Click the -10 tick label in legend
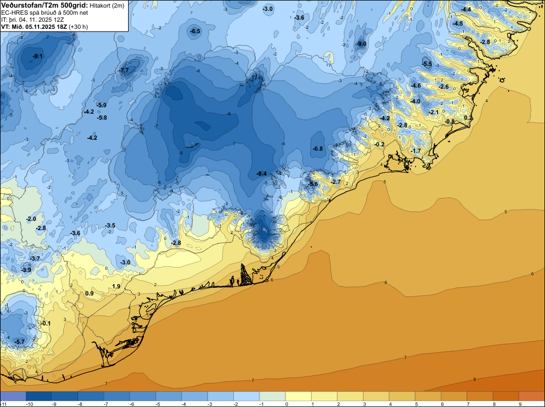The height and width of the screenshot is (407, 545). tap(29, 404)
